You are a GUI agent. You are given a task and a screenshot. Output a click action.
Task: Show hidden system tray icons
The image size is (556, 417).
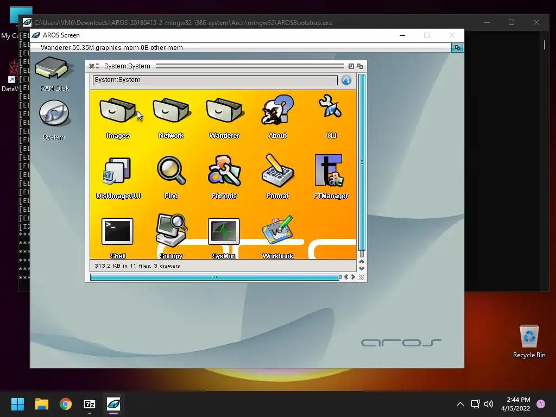click(460, 404)
